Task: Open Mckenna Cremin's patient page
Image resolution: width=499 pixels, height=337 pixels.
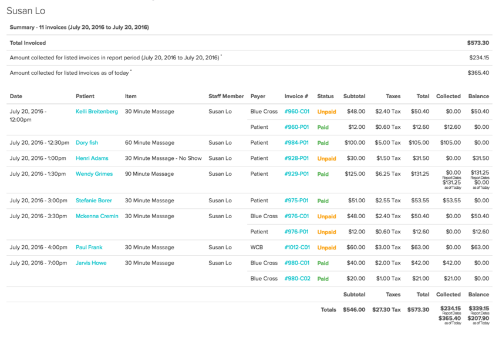Action: (97, 216)
